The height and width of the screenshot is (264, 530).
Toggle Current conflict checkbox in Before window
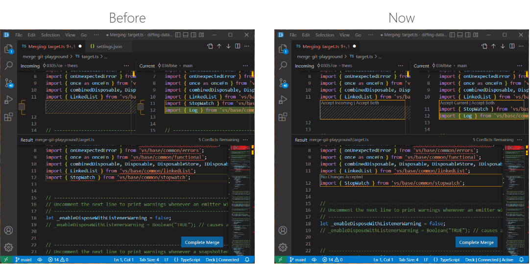141,107
